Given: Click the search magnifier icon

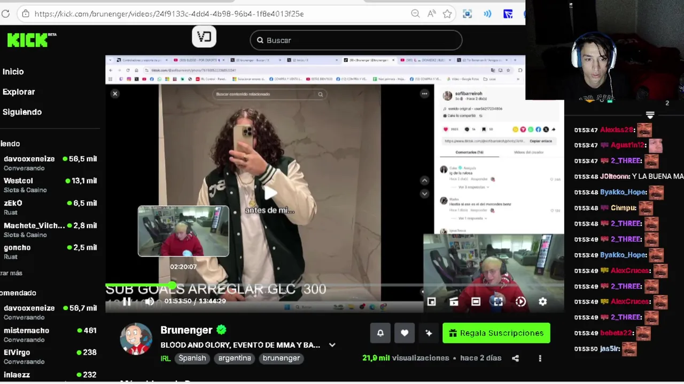Looking at the screenshot, I should coord(260,40).
